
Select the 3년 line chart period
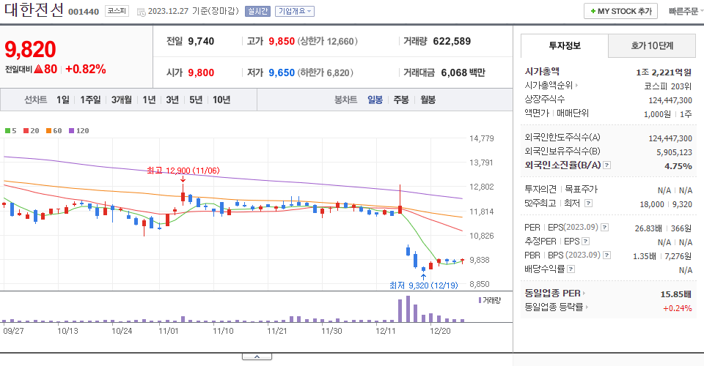[x=172, y=100]
